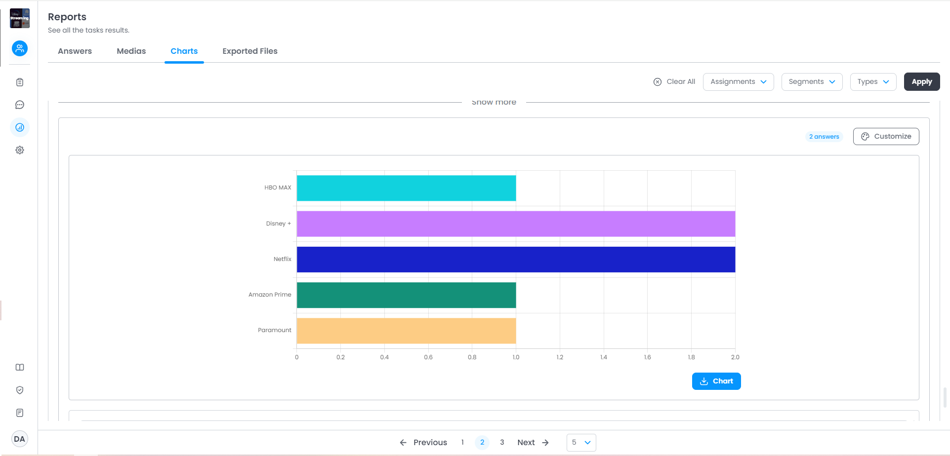950x456 pixels.
Task: Click the HBO MAX cyan bar
Action: point(407,188)
